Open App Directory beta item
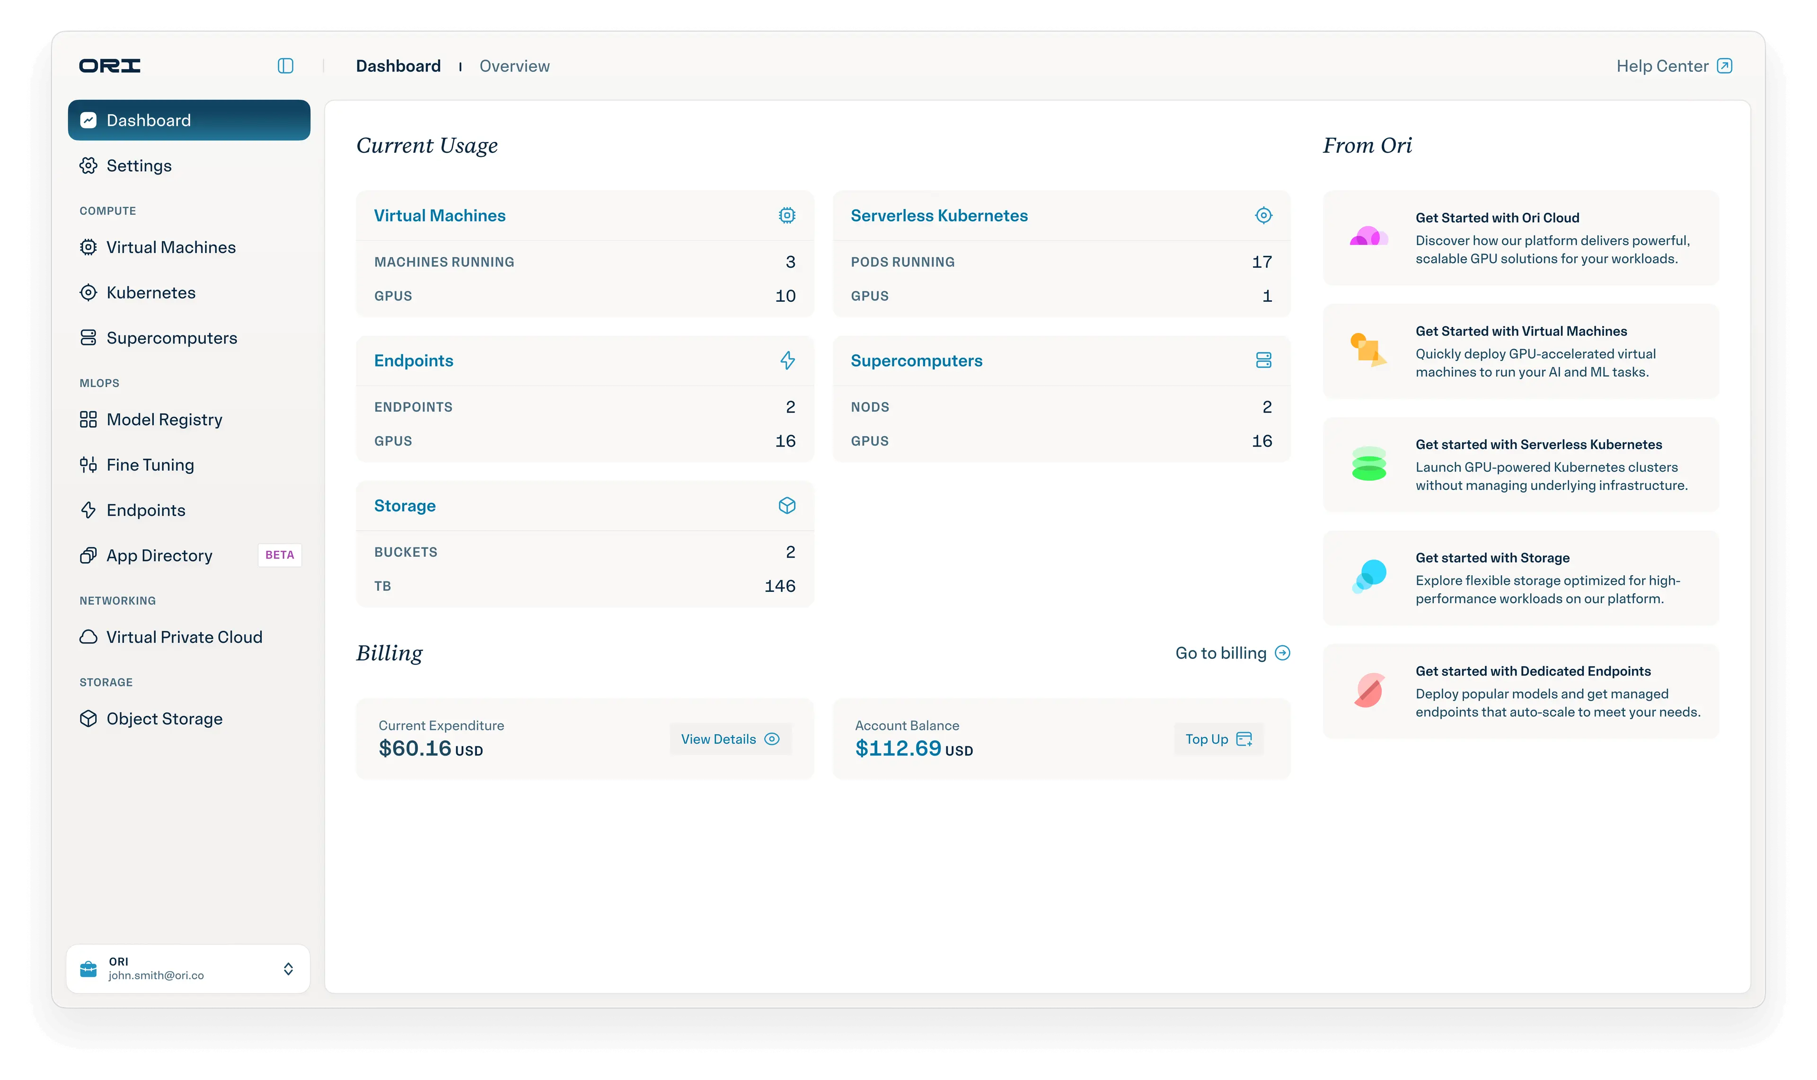This screenshot has width=1817, height=1080. coord(160,556)
